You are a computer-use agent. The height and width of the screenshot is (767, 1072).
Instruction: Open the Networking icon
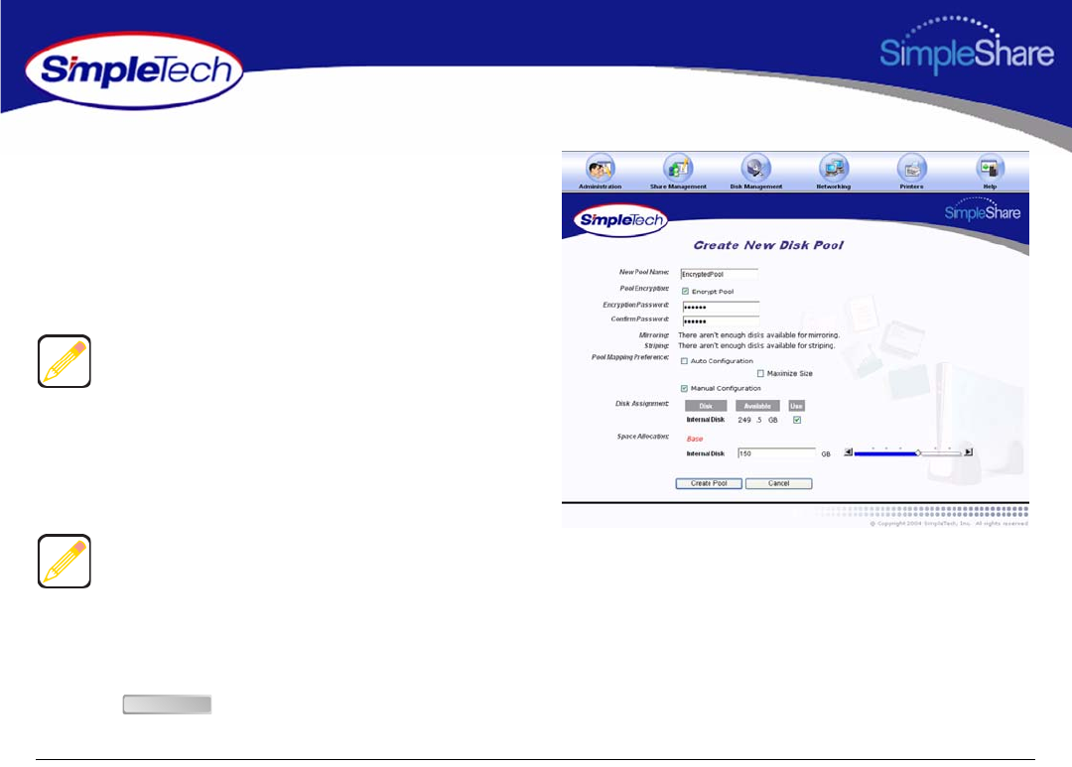tap(834, 168)
